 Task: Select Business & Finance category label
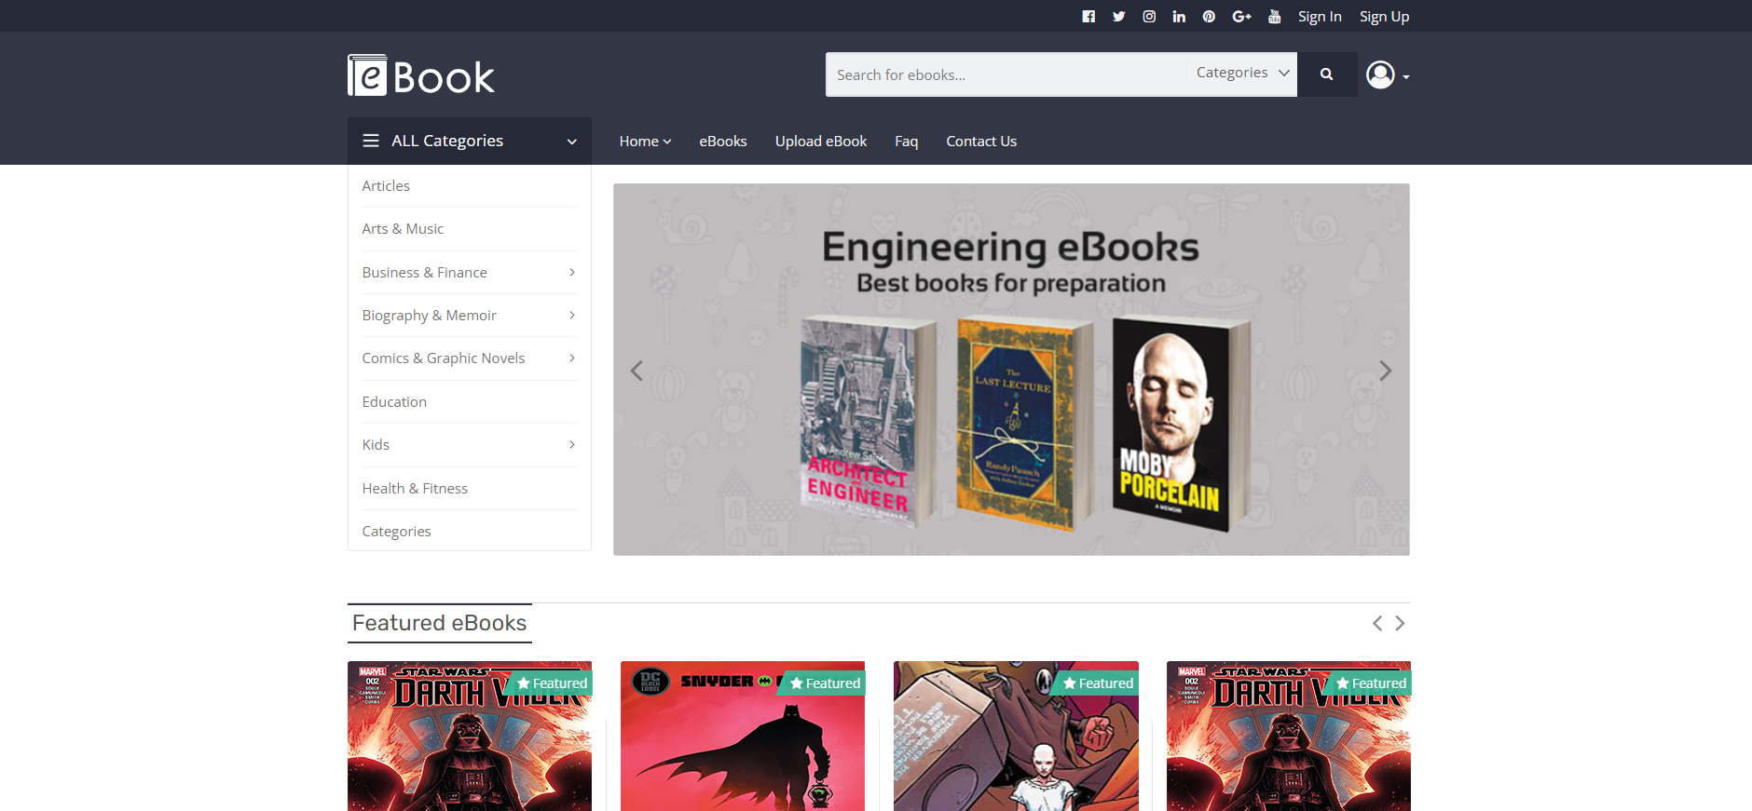424,273
